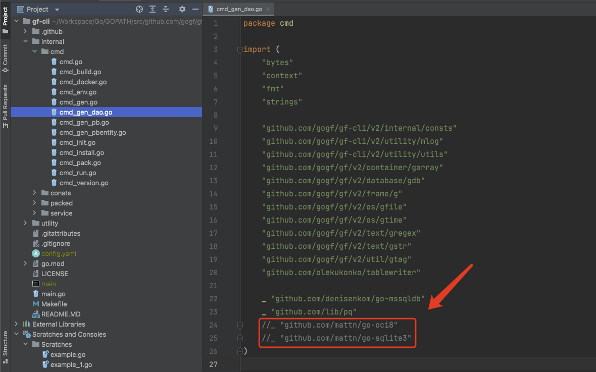Viewport: 596px width, 372px height.
Task: Click the locate-in-project crosshair icon
Action: tap(139, 9)
